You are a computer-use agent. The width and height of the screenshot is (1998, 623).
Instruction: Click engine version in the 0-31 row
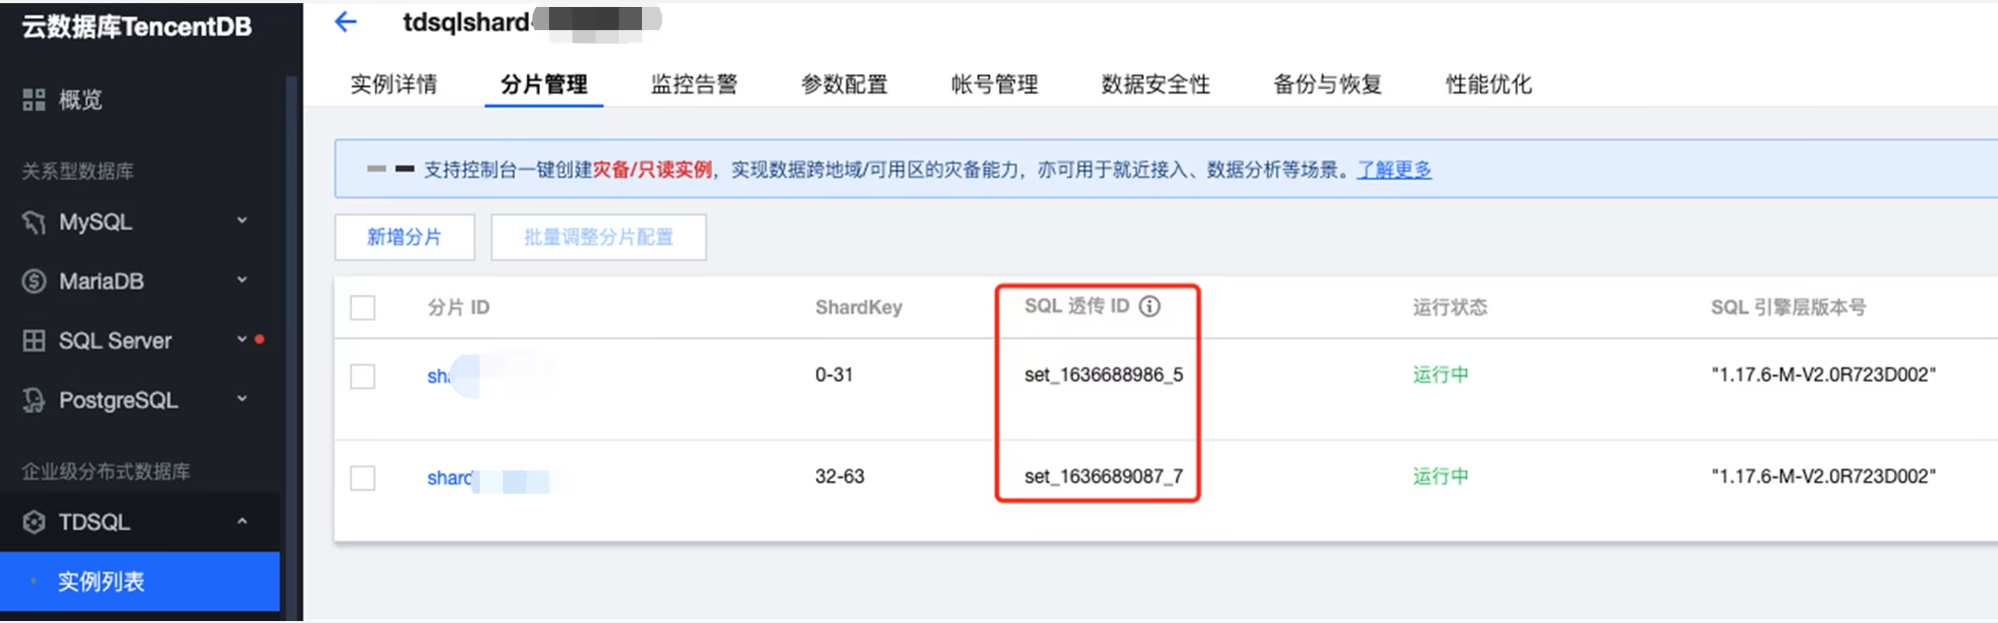pyautogui.click(x=1824, y=375)
